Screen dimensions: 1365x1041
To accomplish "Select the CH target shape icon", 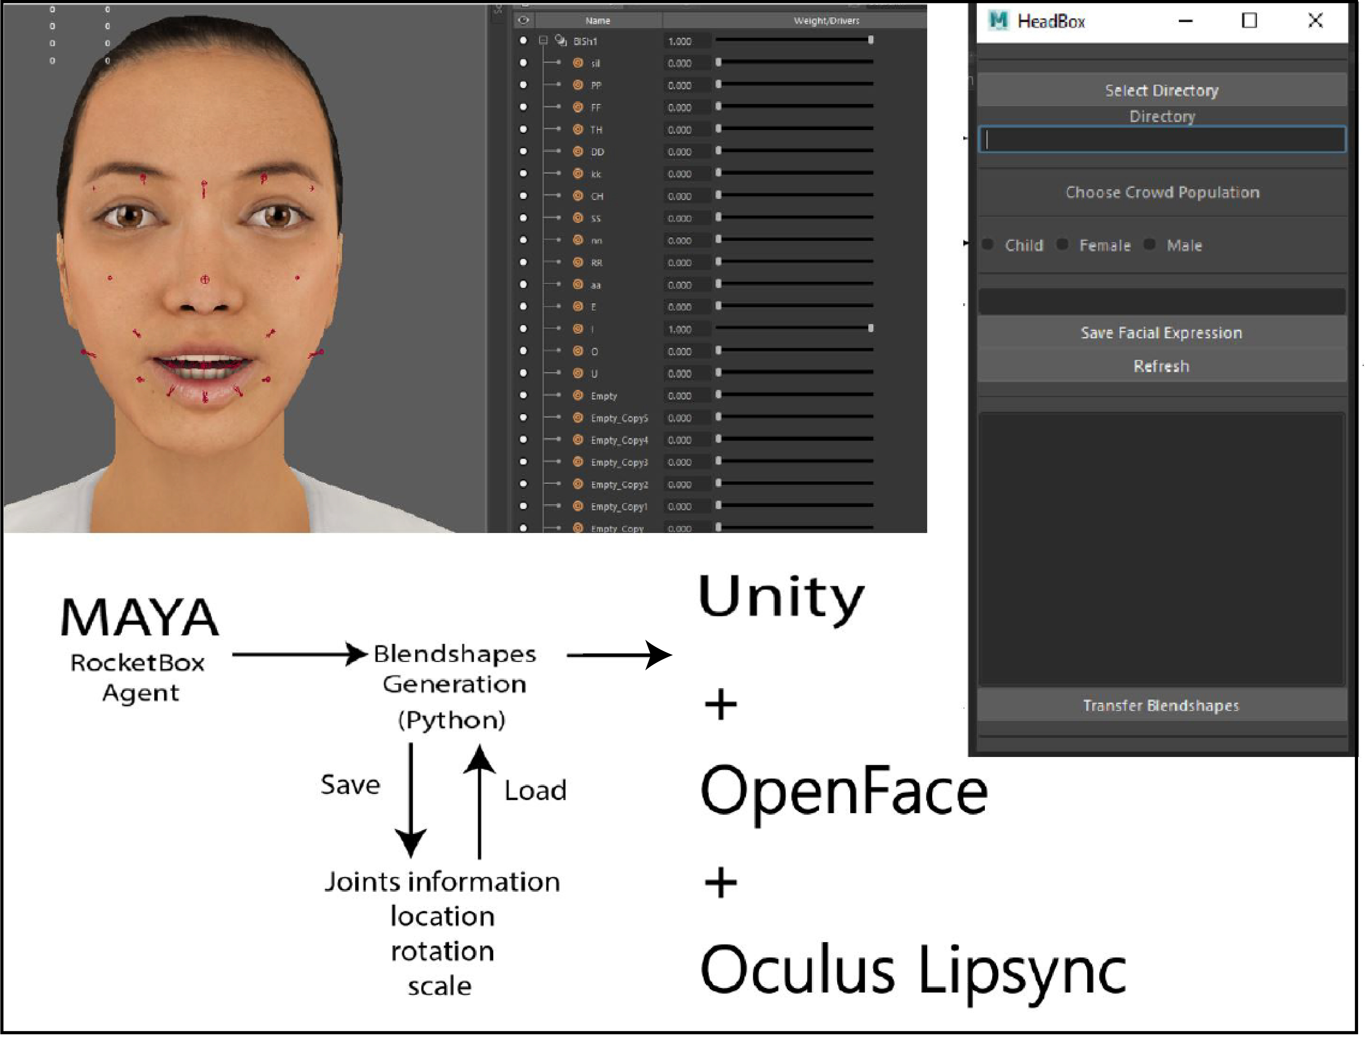I will tap(578, 196).
